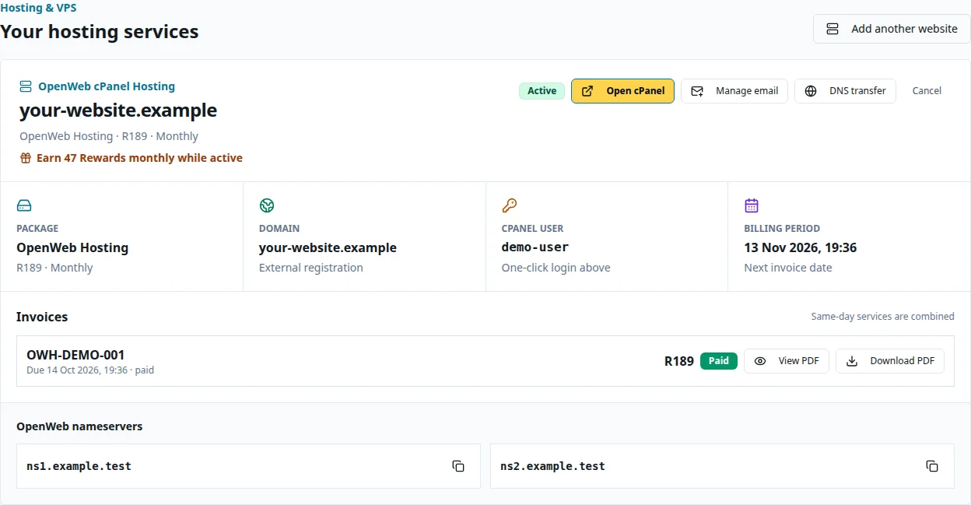Click Same-day services are combined note
971x505 pixels.
pos(882,317)
